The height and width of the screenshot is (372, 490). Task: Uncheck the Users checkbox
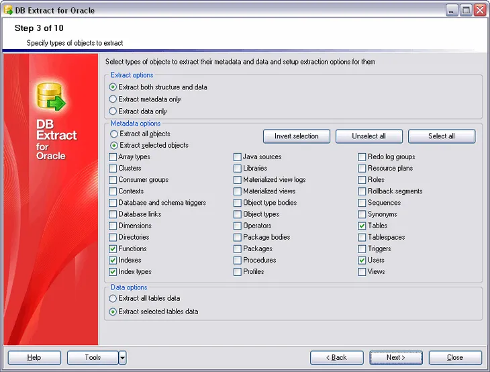362,260
